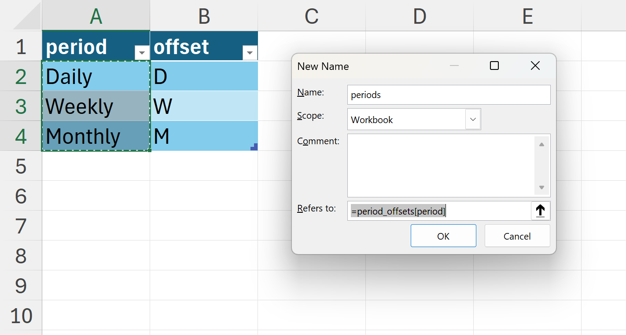Click the cell with value W
626x335 pixels.
pos(204,106)
